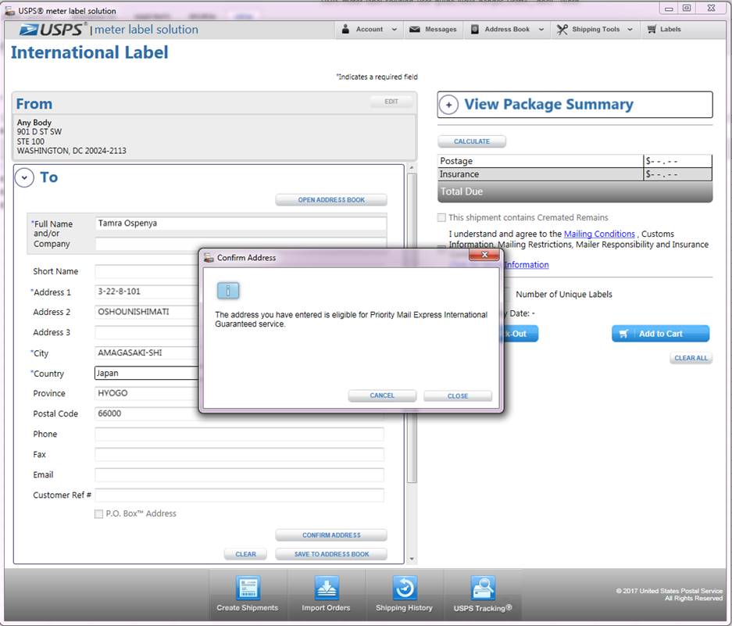This screenshot has height=626, width=732.
Task: Click Cancel in Confirm Address dialog
Action: pos(382,396)
